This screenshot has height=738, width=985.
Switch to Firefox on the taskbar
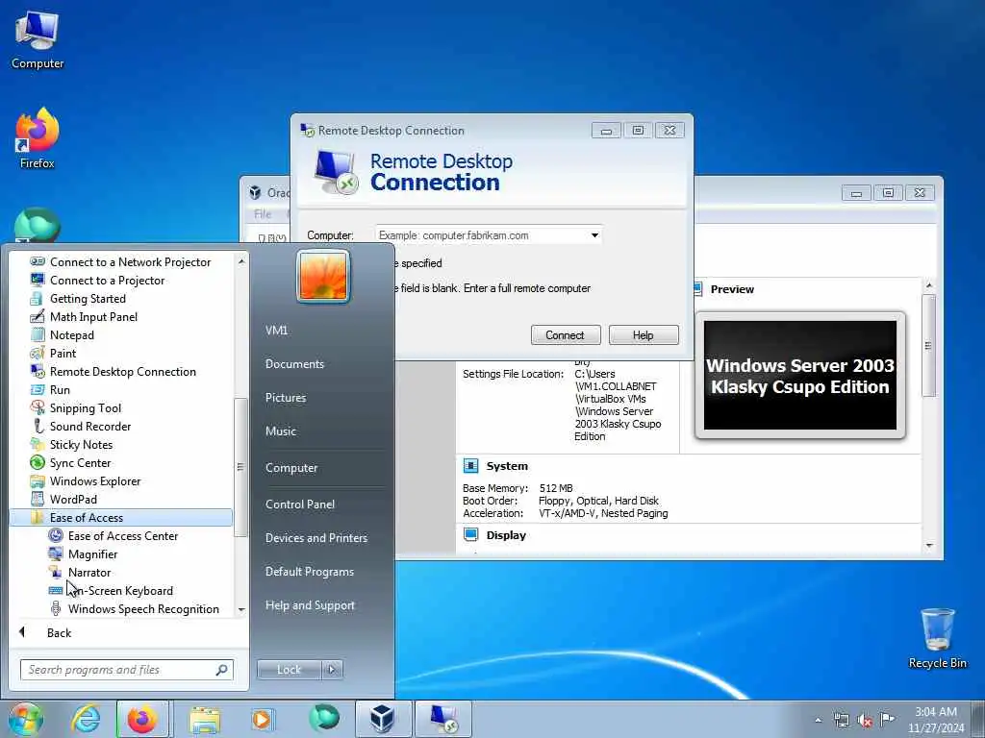coord(142,719)
